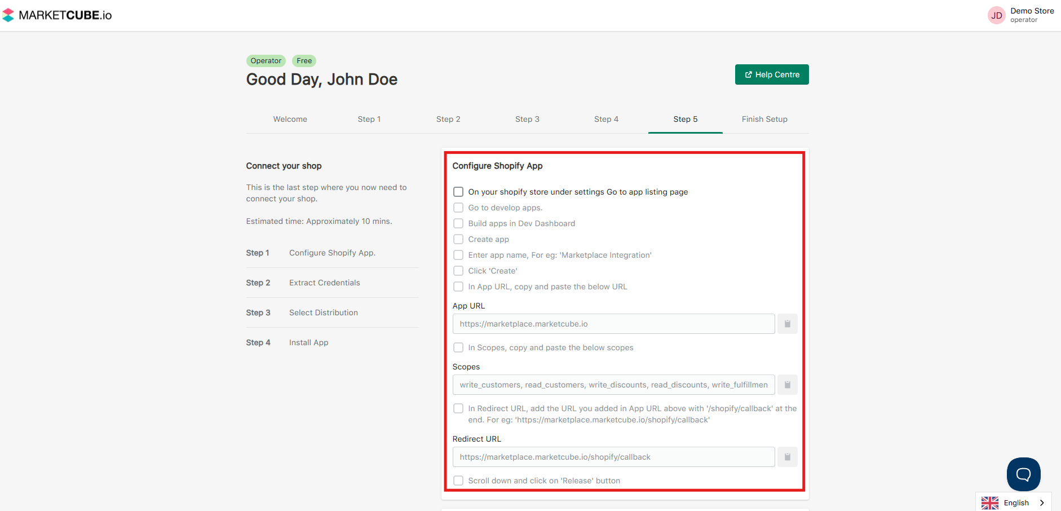Click the Scopes input field
The width and height of the screenshot is (1061, 511).
pyautogui.click(x=613, y=385)
